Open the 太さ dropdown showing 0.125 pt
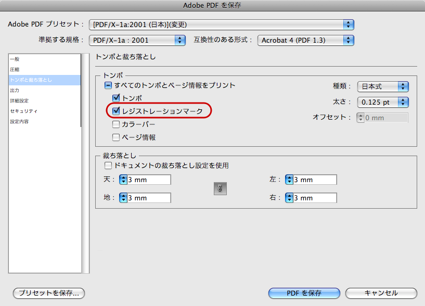This screenshot has height=306, width=425. [383, 103]
